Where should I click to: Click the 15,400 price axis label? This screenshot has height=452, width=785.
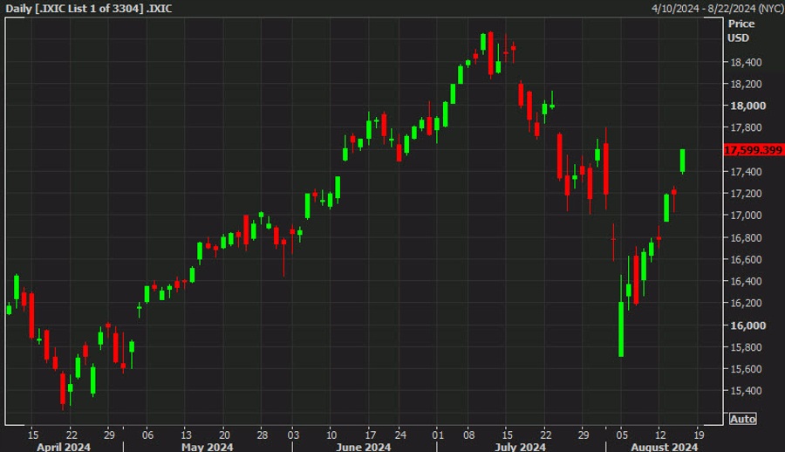[x=746, y=391]
